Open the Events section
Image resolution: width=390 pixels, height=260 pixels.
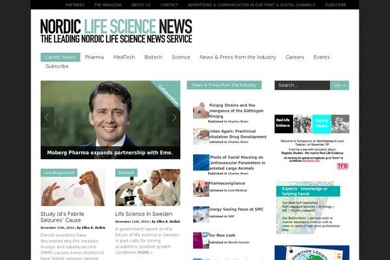click(x=322, y=57)
